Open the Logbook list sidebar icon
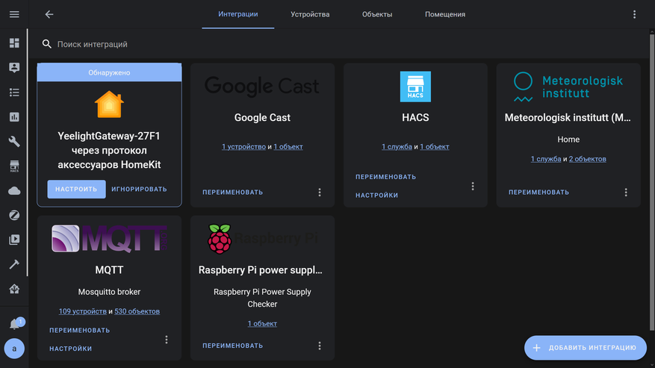The height and width of the screenshot is (368, 655). click(14, 93)
